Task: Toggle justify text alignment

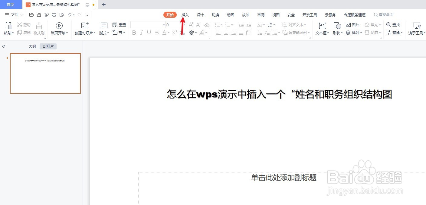Action: (x=241, y=33)
